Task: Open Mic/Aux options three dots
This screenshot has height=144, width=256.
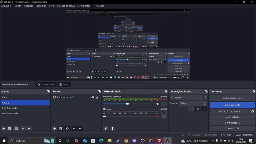Action: [164, 116]
